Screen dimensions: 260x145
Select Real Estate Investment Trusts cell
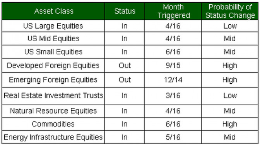[53, 96]
